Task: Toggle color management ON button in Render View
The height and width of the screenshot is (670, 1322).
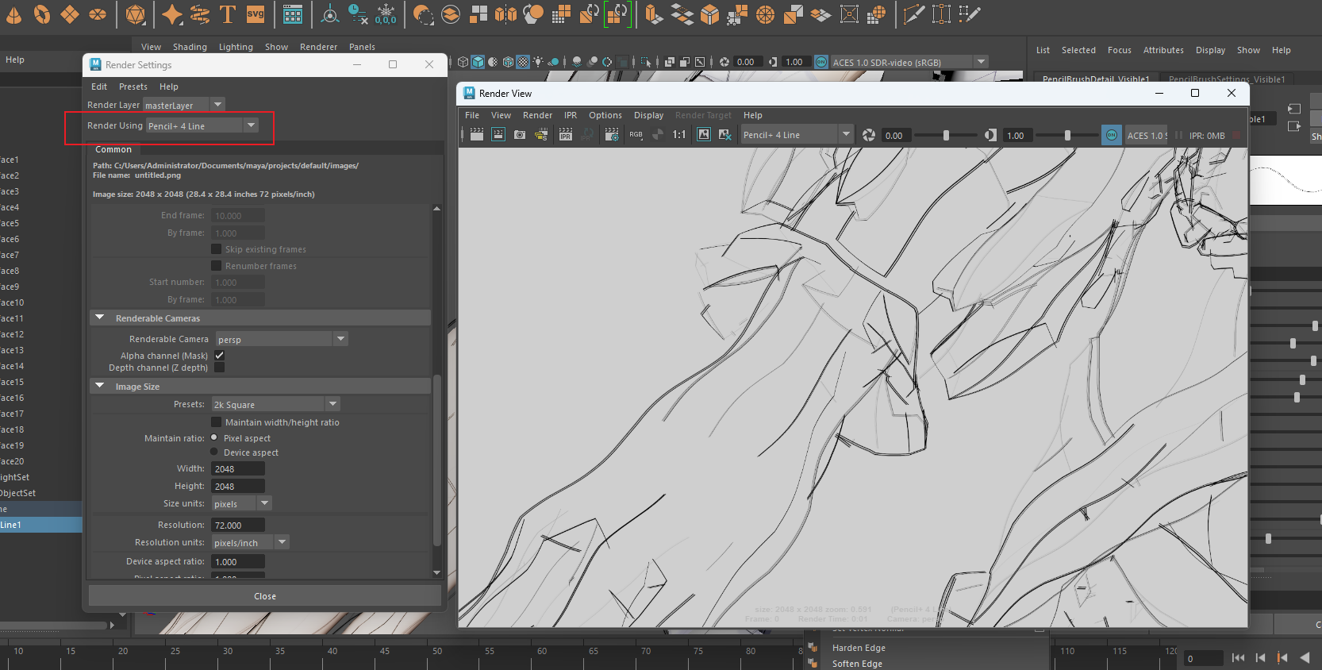Action: click(1111, 135)
